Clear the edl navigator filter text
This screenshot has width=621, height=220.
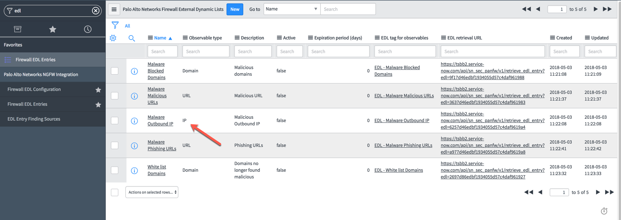96,11
